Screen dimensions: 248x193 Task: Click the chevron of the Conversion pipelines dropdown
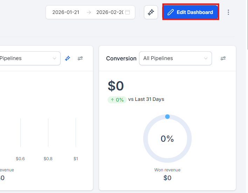205,58
